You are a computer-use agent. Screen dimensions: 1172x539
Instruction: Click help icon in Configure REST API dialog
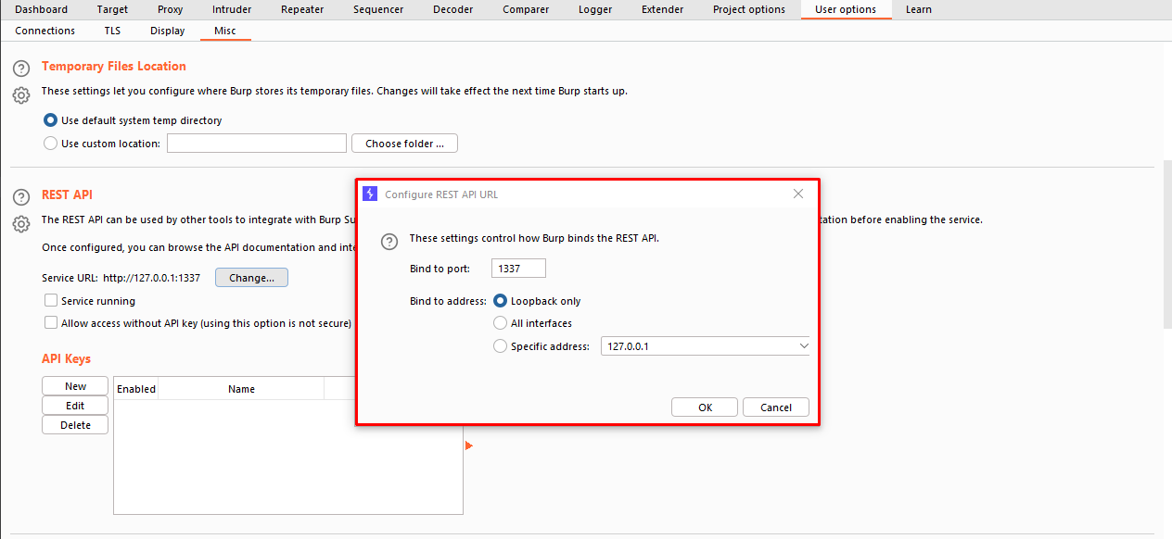coord(390,241)
